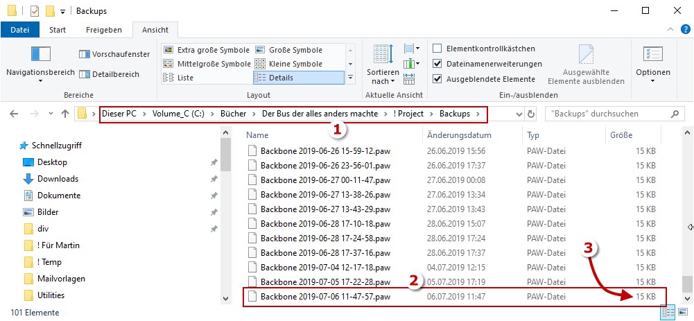Select Downloads in the navigation pane
This screenshot has height=321, width=694.
51,179
